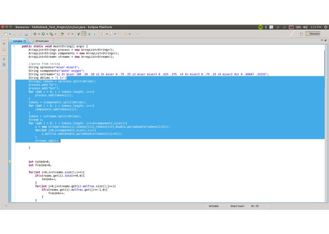Click the warning marker beside totUnk line
Viewport: 329px width, 234px height.
coord(10,162)
